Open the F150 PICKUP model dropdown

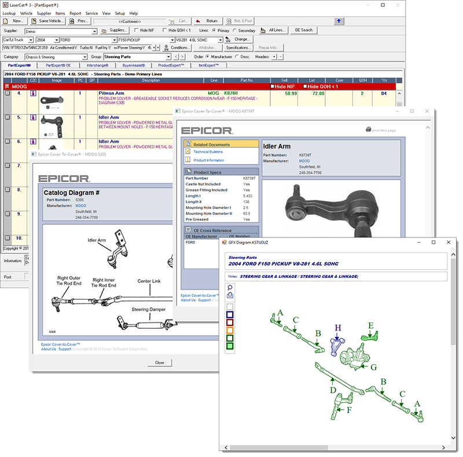point(172,40)
